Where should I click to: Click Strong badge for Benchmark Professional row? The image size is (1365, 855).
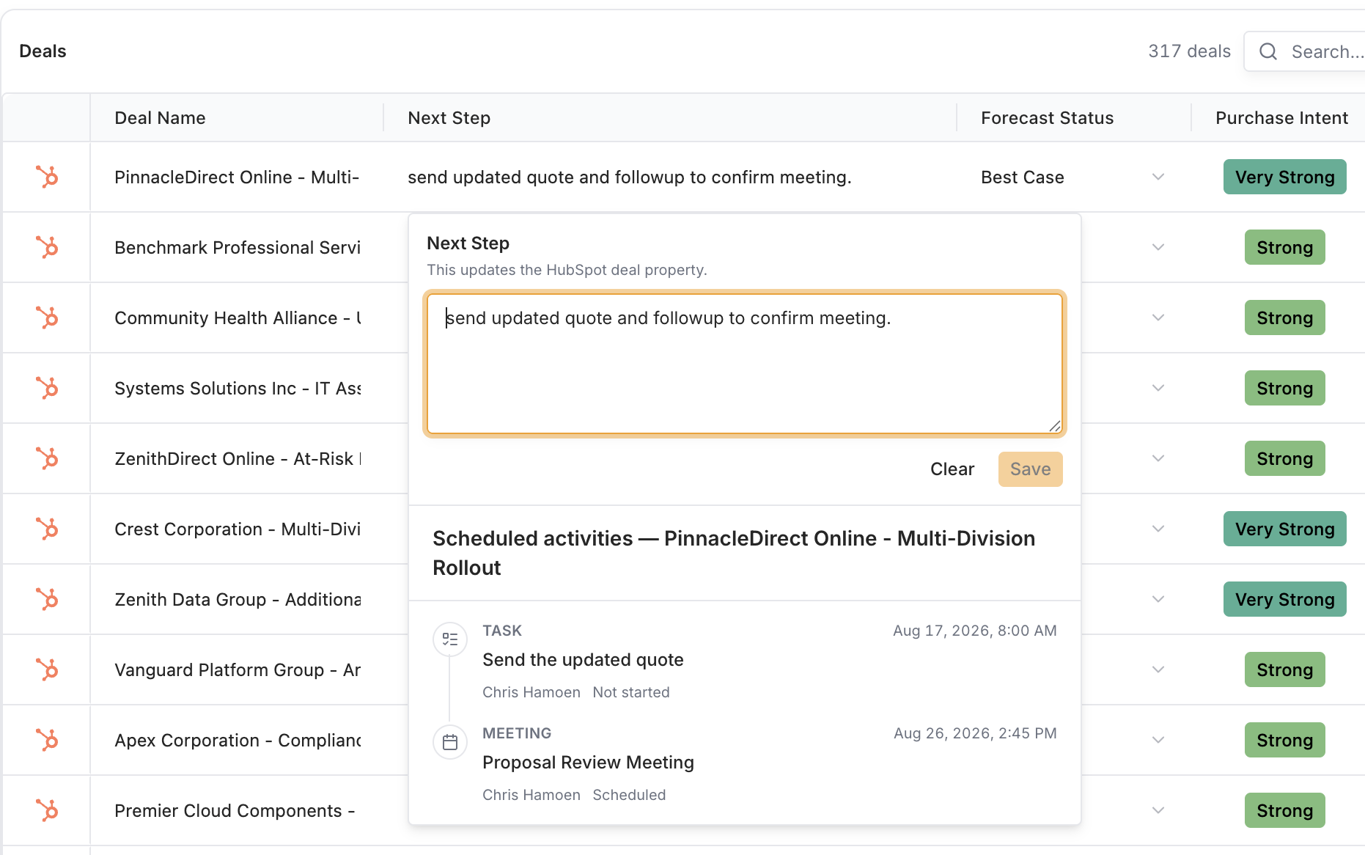click(x=1284, y=247)
